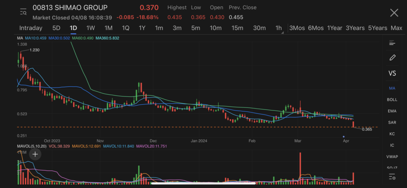The image size is (407, 188).
Task: Toggle the MA indicator in the sidebar
Action: point(392,88)
